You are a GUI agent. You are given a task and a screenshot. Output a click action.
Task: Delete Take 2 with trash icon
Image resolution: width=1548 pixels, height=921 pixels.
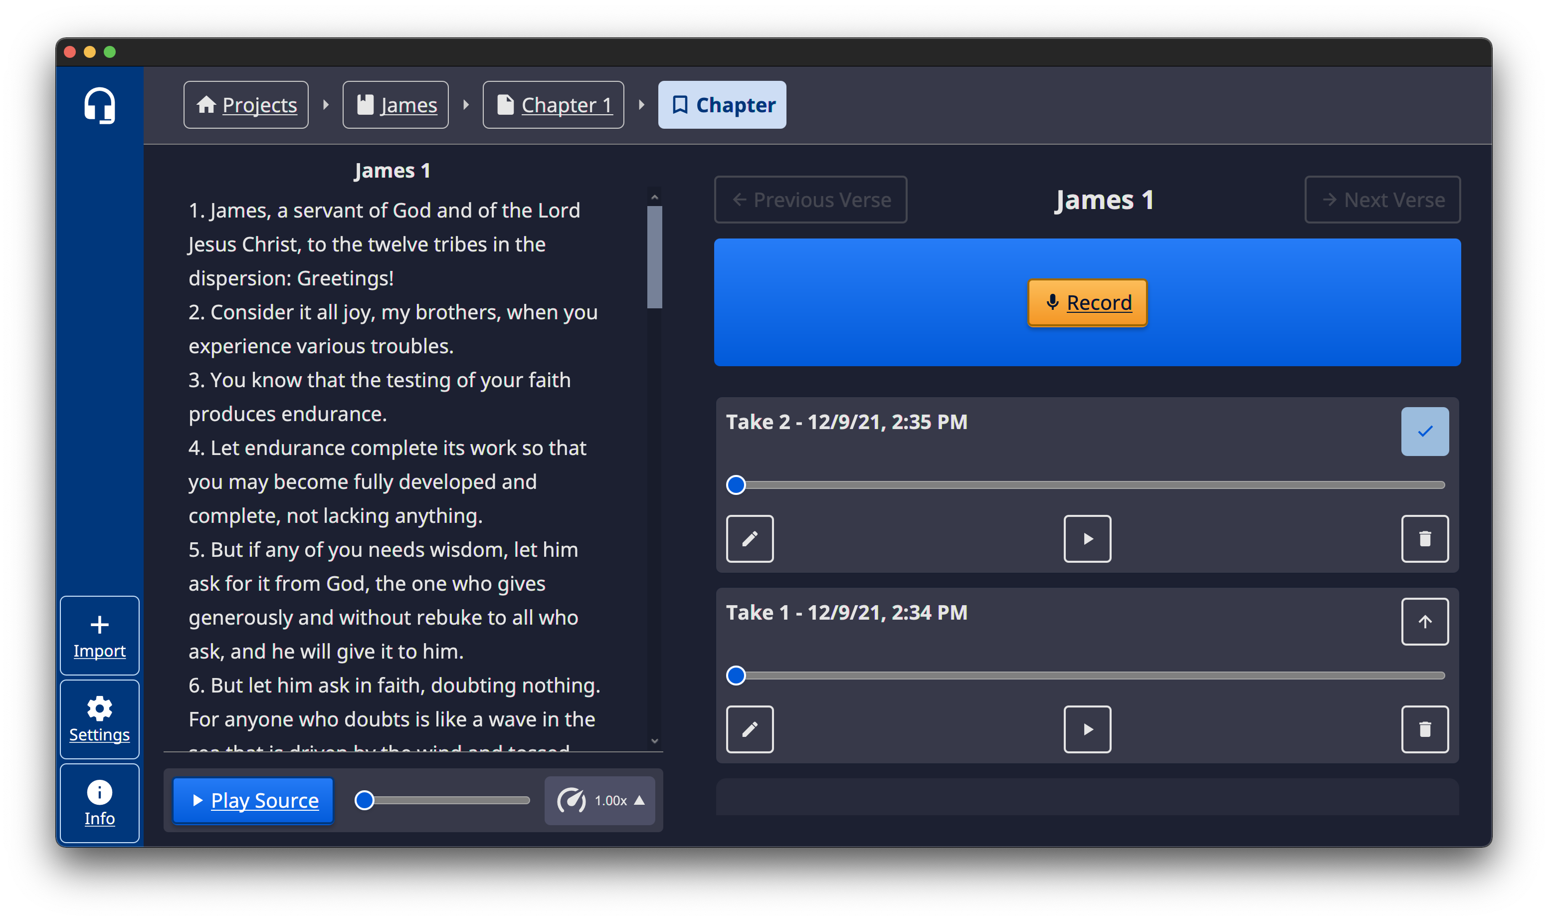1425,539
